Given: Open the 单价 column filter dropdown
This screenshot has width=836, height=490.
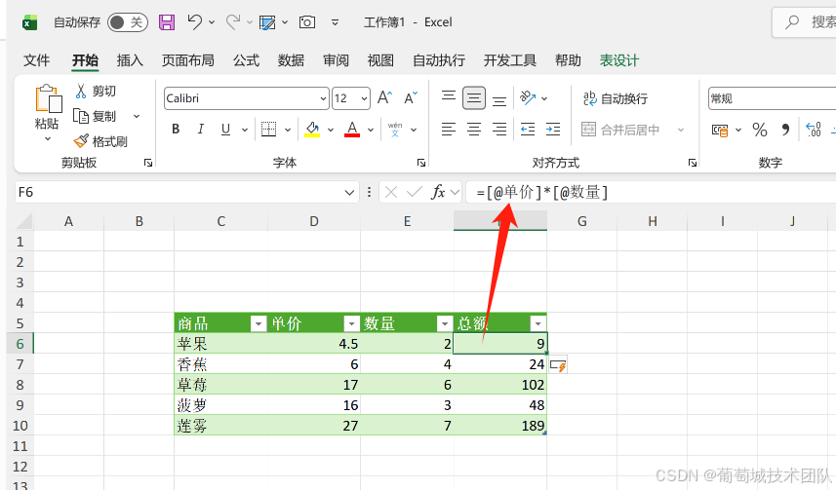Looking at the screenshot, I should pos(351,323).
